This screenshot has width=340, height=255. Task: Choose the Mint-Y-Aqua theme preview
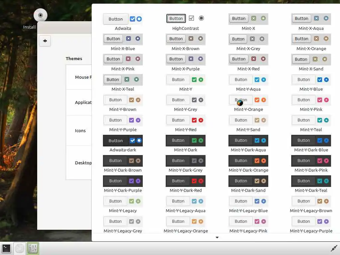(x=248, y=80)
